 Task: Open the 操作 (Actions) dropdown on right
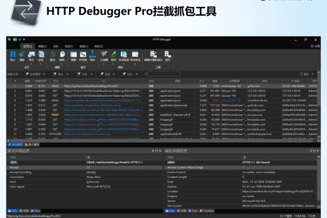pos(307,74)
